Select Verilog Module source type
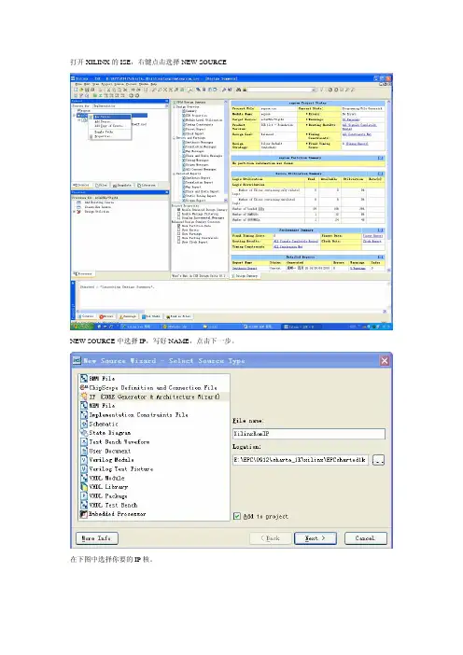The height and width of the screenshot is (655, 463). pos(107,459)
